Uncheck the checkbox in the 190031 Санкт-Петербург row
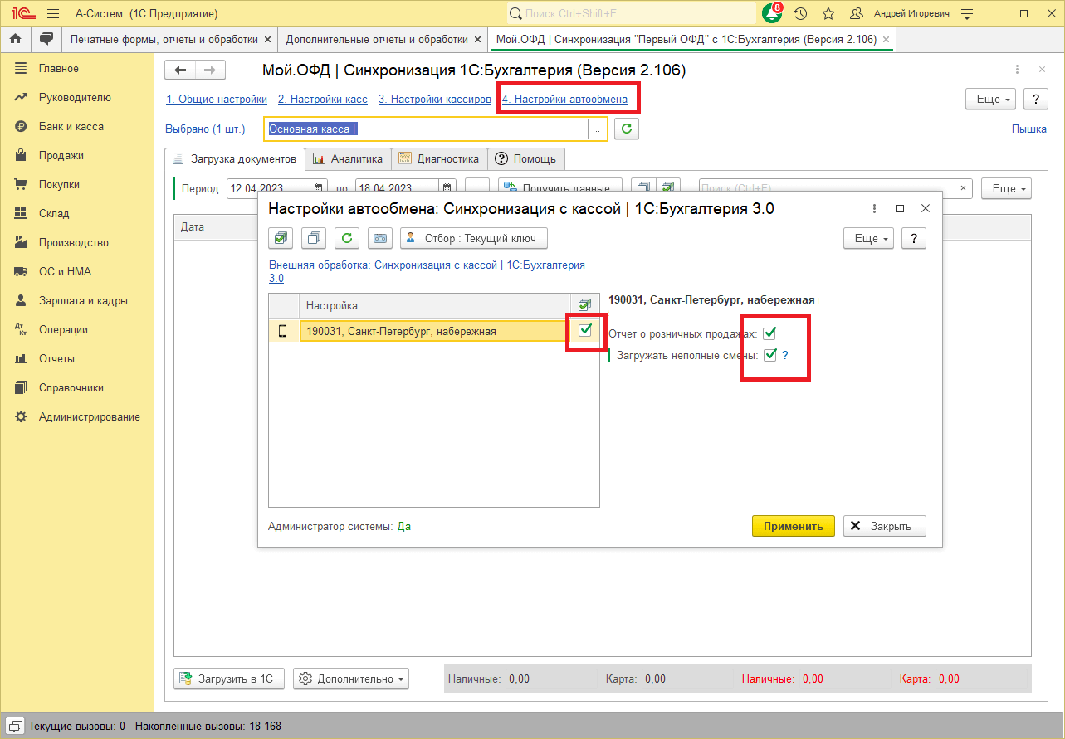 pyautogui.click(x=585, y=330)
